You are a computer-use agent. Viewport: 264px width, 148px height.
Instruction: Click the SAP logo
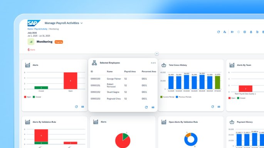[x=34, y=23]
